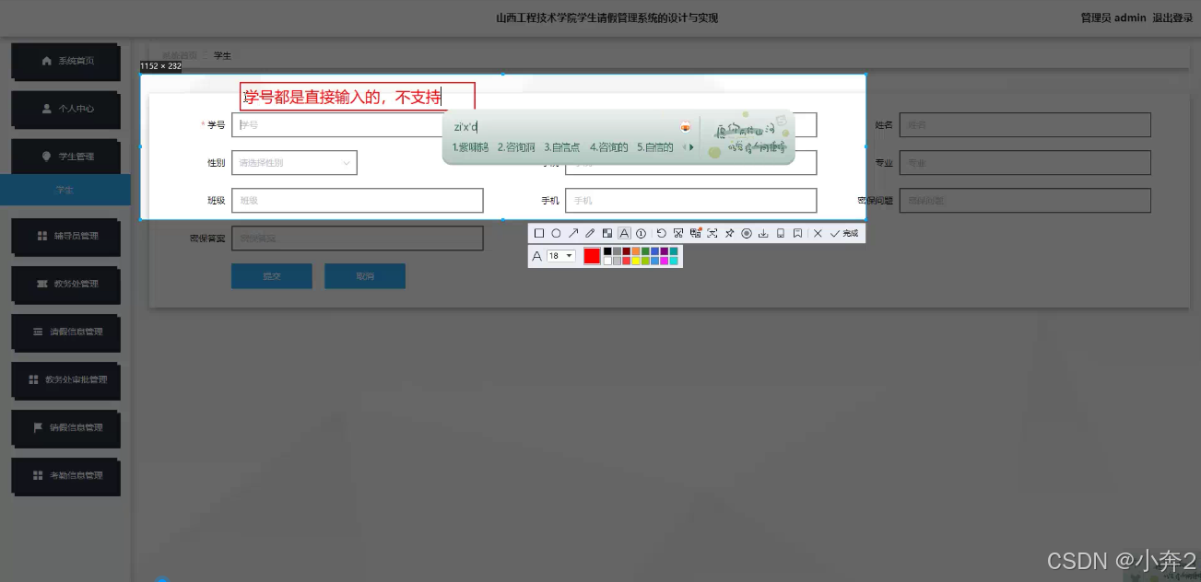Switch to 个人中心 in the sidebar
The height and width of the screenshot is (582, 1201).
pos(65,110)
